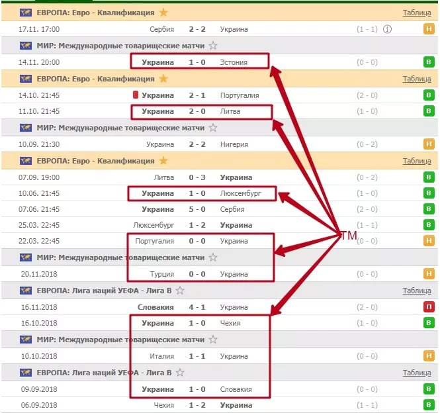Open the '1 - 2' score in the 06.09.2018 Чехия row
The height and width of the screenshot is (413, 440).
pos(197,405)
